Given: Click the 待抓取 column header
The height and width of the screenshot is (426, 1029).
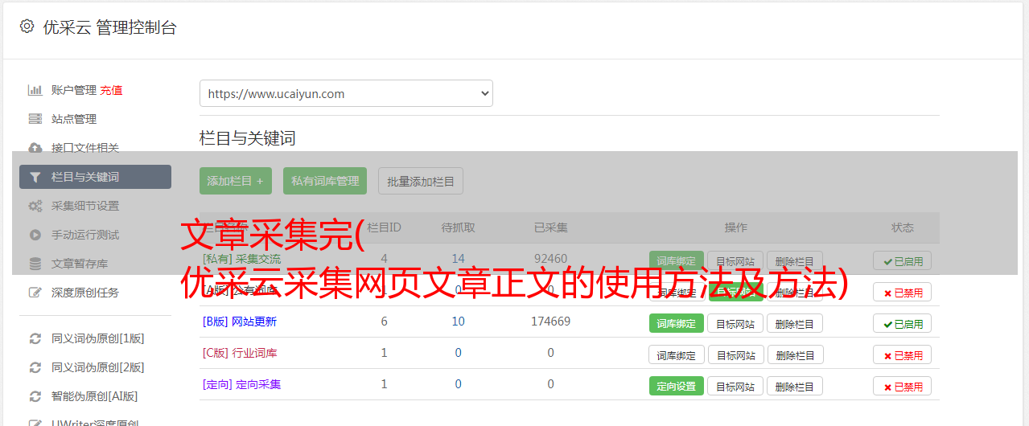Looking at the screenshot, I should pyautogui.click(x=458, y=227).
